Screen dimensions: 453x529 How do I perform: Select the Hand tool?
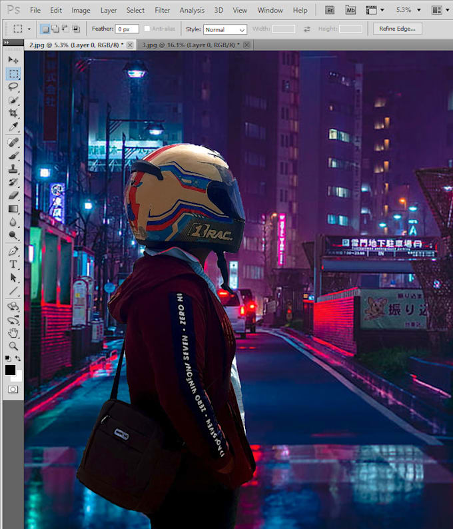(x=13, y=333)
